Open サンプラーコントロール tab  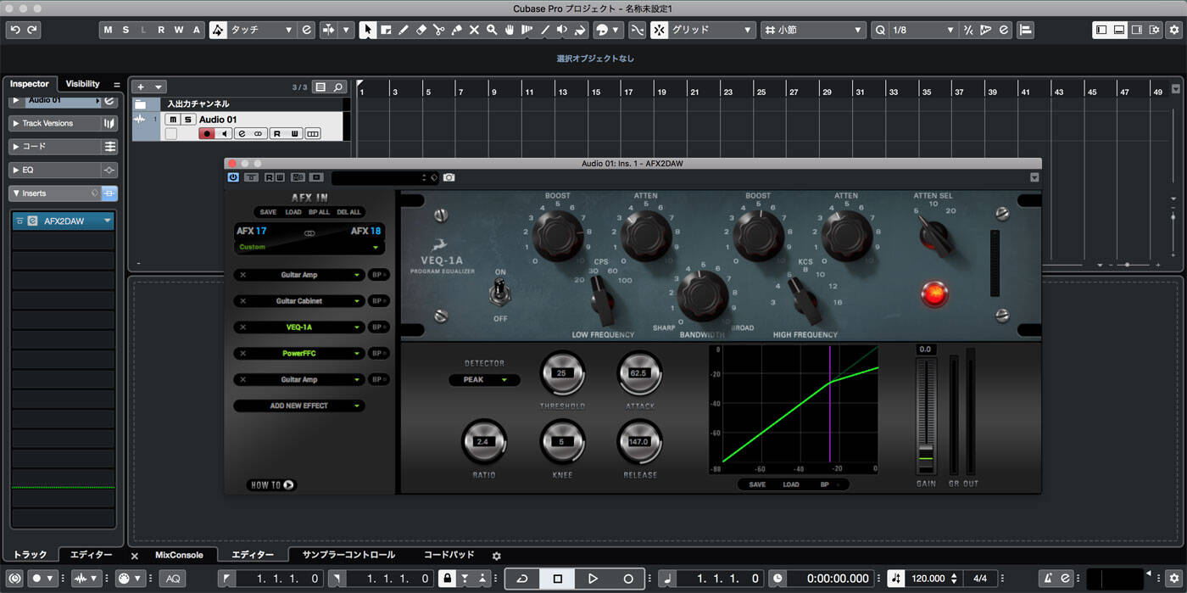click(348, 555)
